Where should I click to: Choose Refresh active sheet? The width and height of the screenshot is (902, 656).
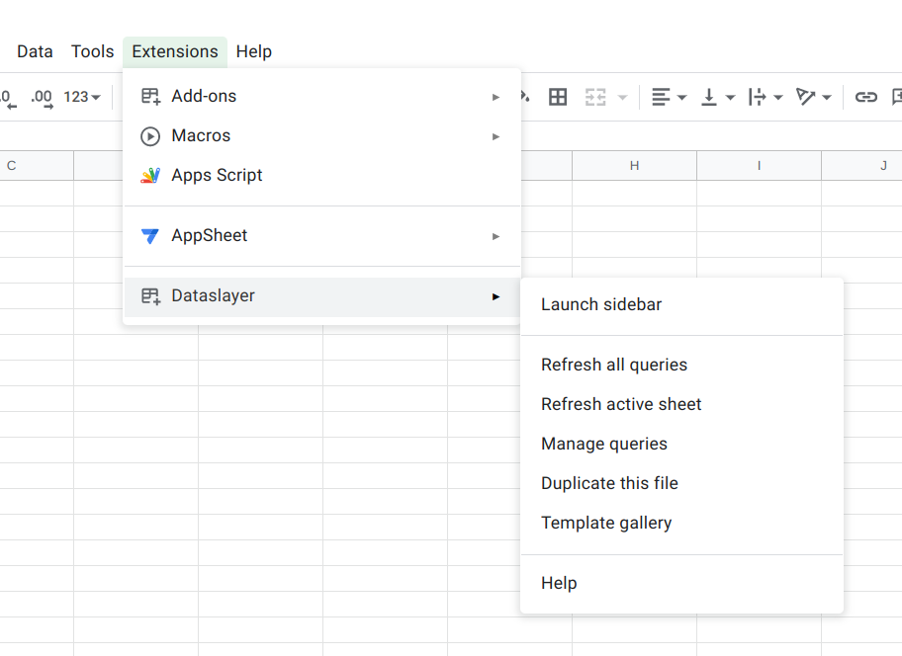681,404
